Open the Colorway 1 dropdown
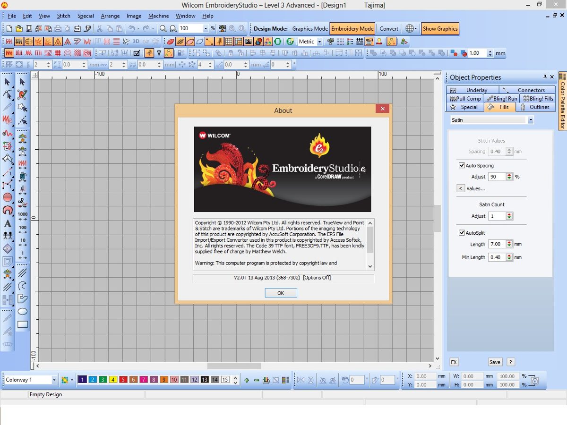Screen dimensions: 567x425 54,380
